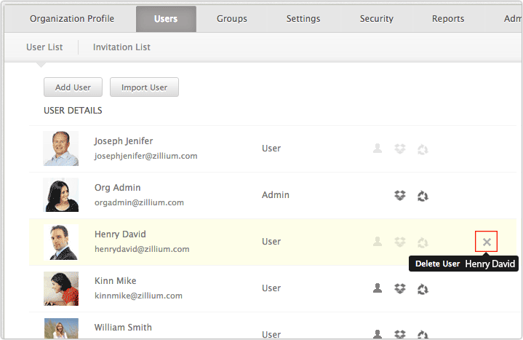Click Org Admin's profile photo
Image resolution: width=523 pixels, height=340 pixels.
tap(61, 194)
